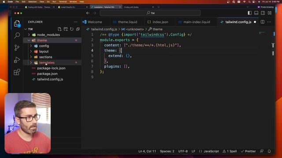Image resolution: width=282 pixels, height=158 pixels.
Task: Click the Ln 4, Col 11 cursor position
Action: 147,151
